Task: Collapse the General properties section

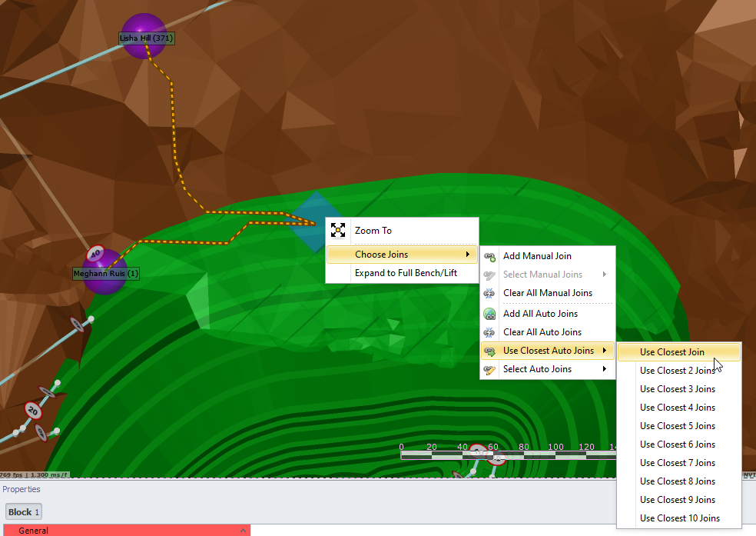Action: [x=243, y=531]
